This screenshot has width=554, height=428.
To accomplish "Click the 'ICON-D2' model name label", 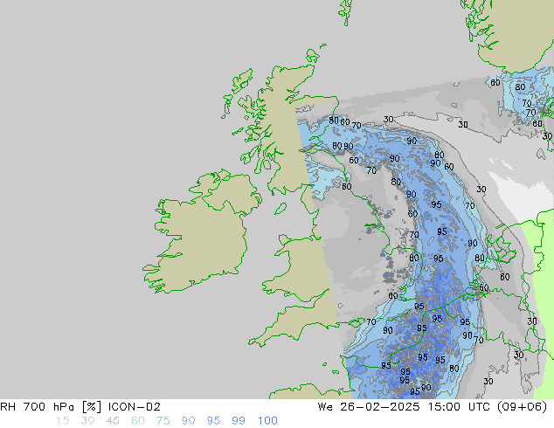I will coord(135,407).
